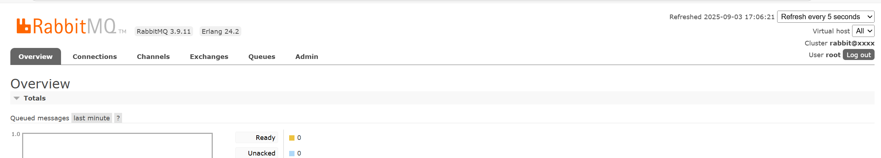The width and height of the screenshot is (881, 158).
Task: Click the blue Unacked color swatch
Action: pyautogui.click(x=292, y=153)
